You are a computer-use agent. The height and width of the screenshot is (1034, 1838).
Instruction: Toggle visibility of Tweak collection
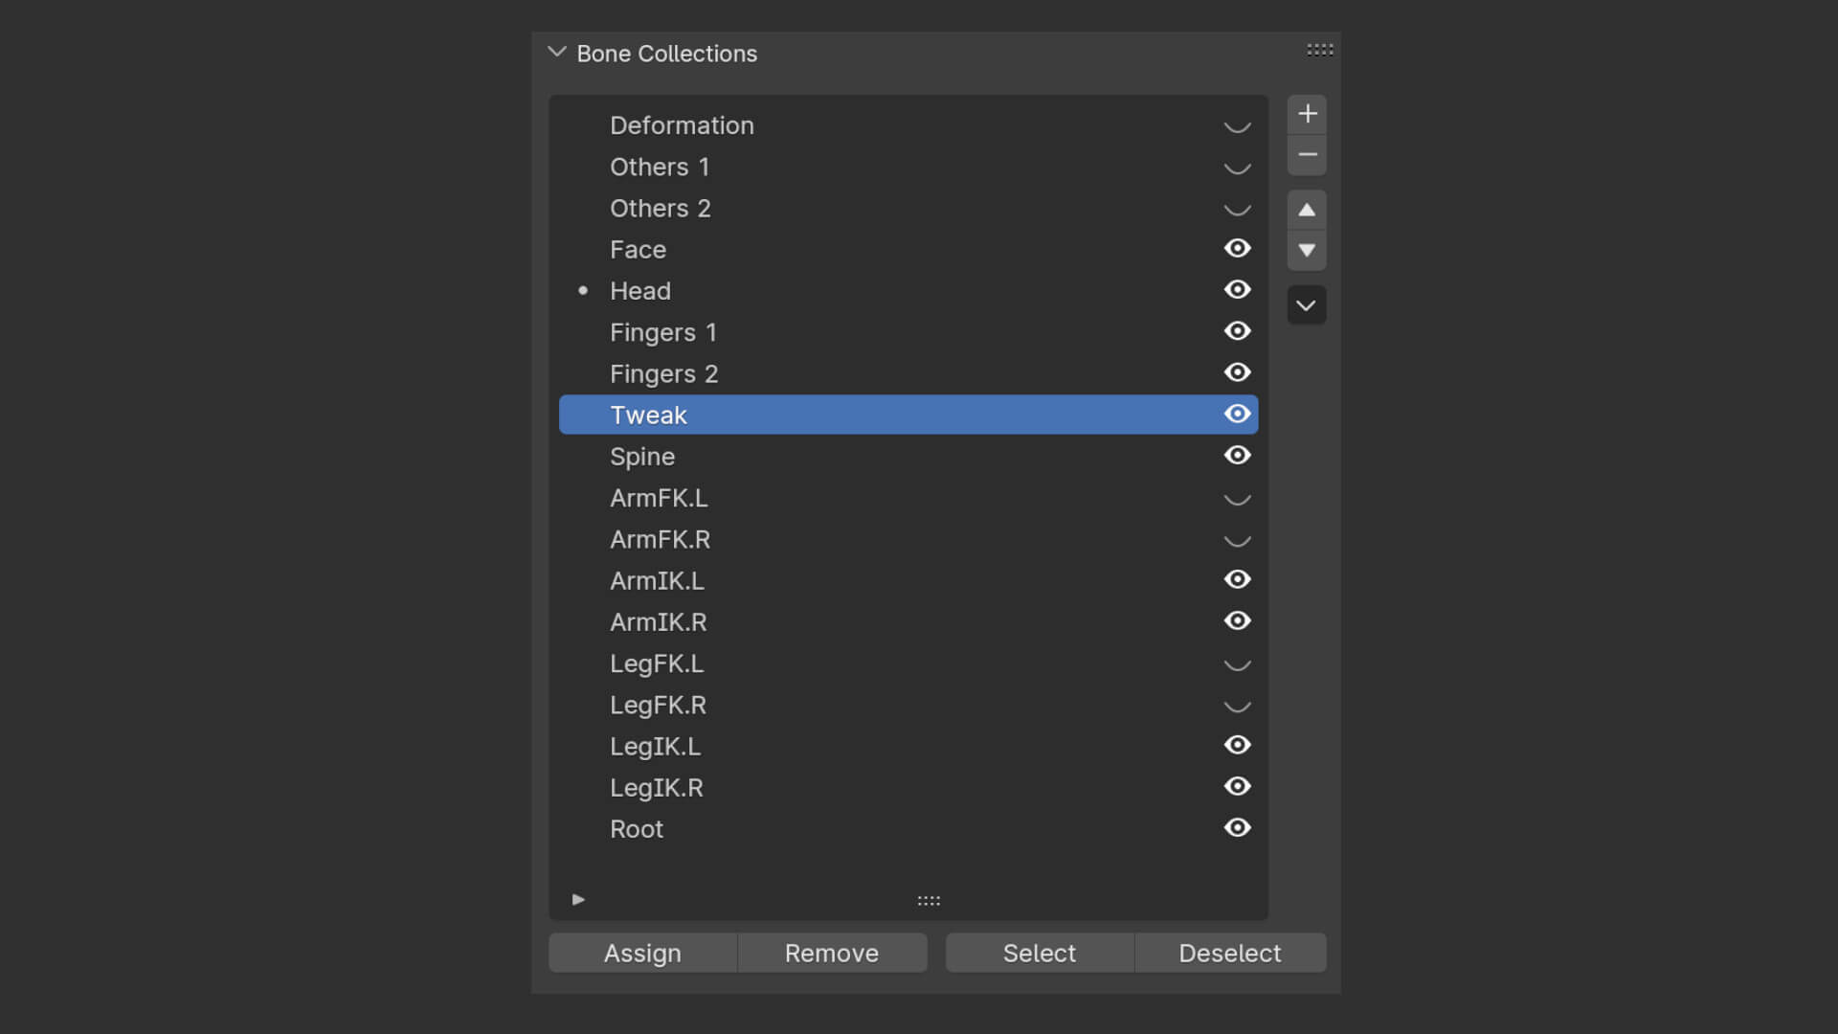point(1237,415)
